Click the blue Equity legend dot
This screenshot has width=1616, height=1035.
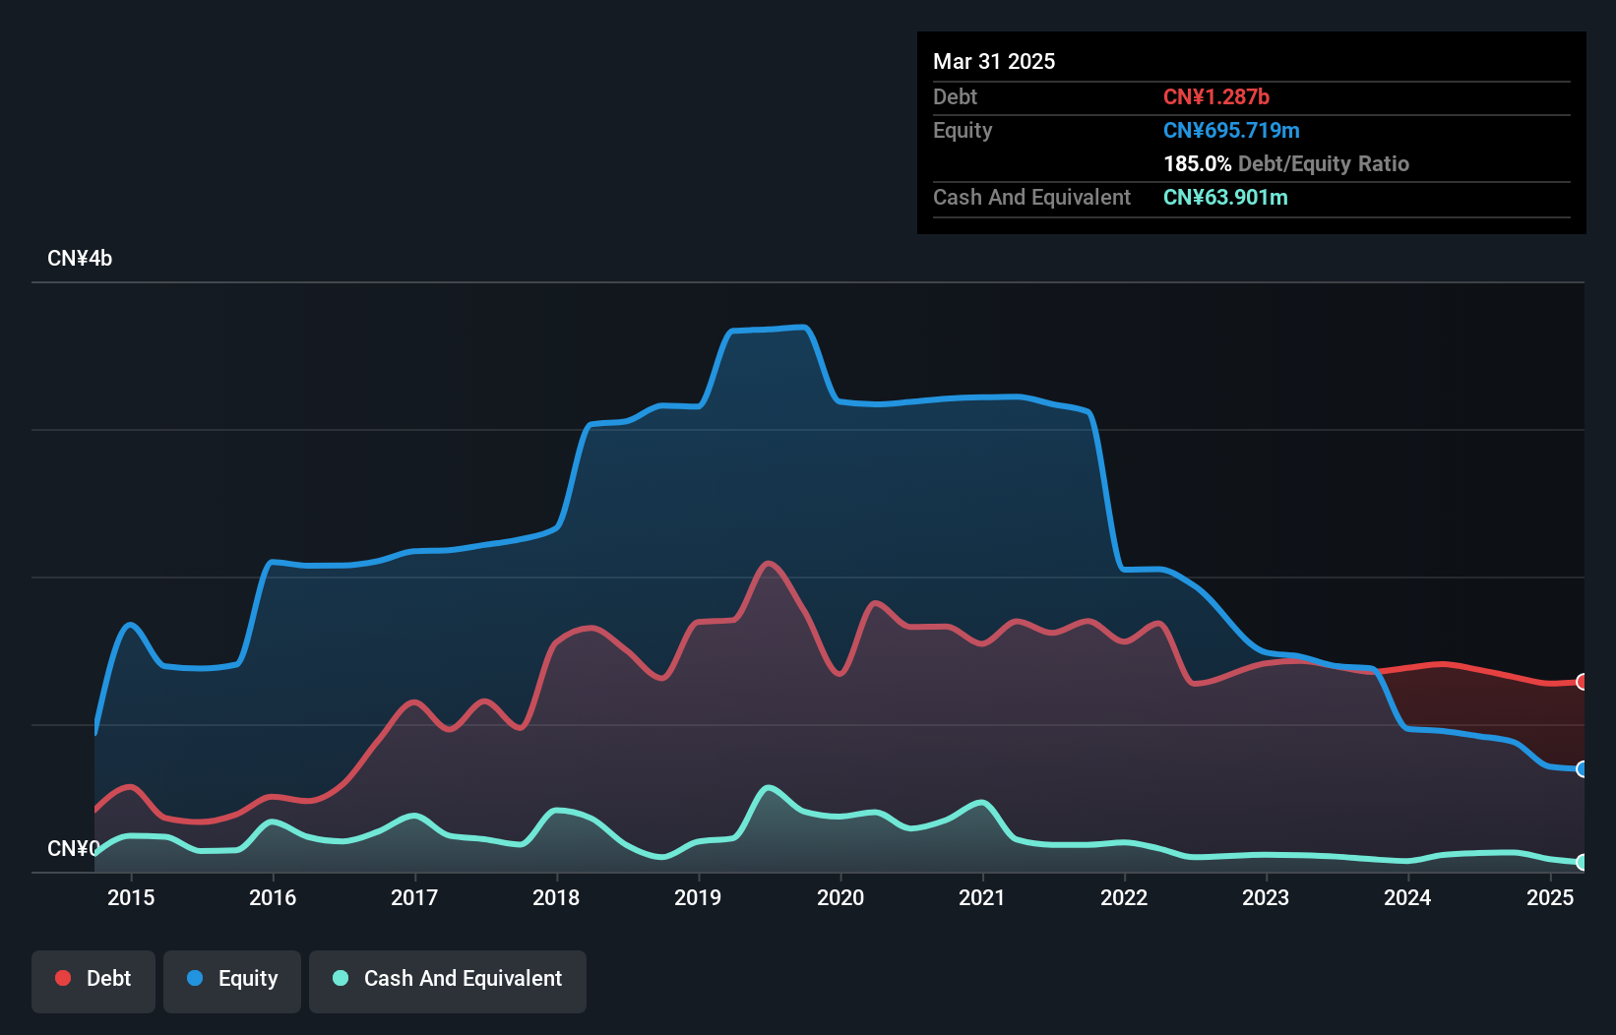coord(195,978)
